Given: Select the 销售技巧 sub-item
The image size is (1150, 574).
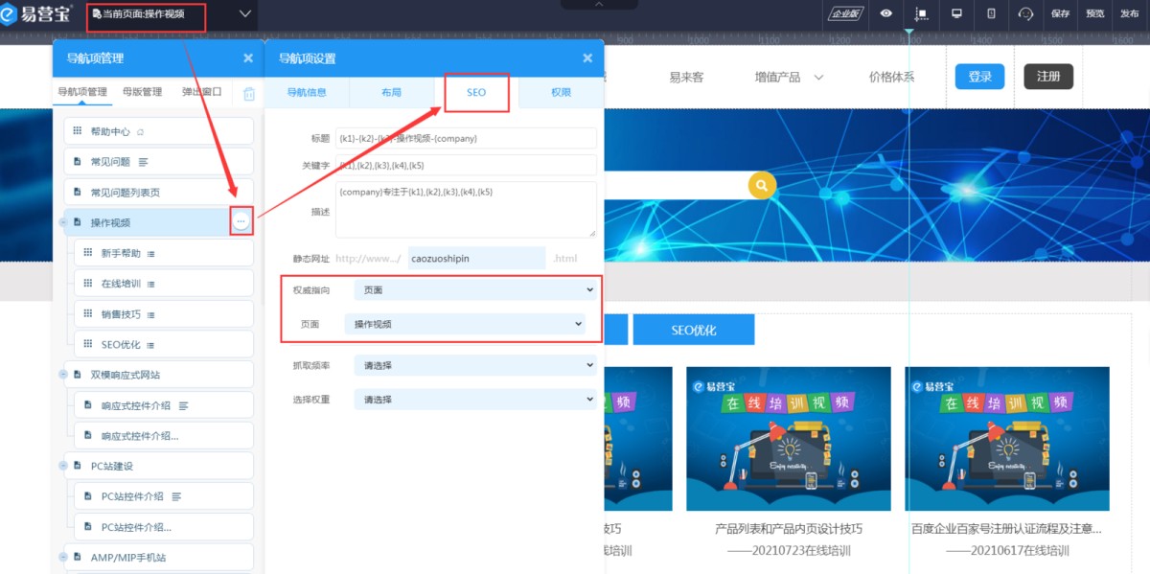Looking at the screenshot, I should 164,314.
